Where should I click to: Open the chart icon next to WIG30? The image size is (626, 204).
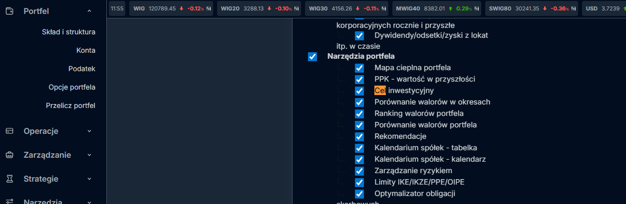point(383,8)
